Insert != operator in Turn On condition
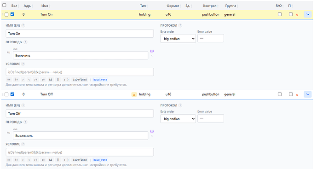Screen dimensions: 317x169 17,80
